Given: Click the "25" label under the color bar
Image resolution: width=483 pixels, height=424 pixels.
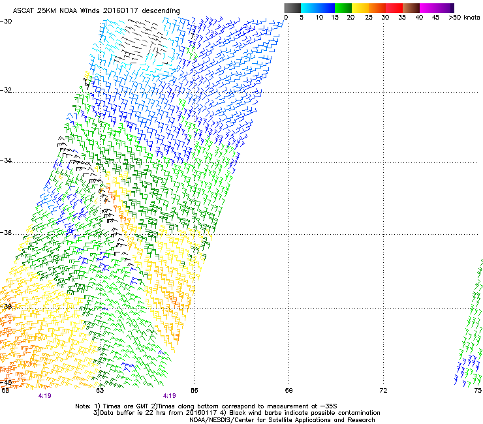Looking at the screenshot, I should tap(369, 18).
